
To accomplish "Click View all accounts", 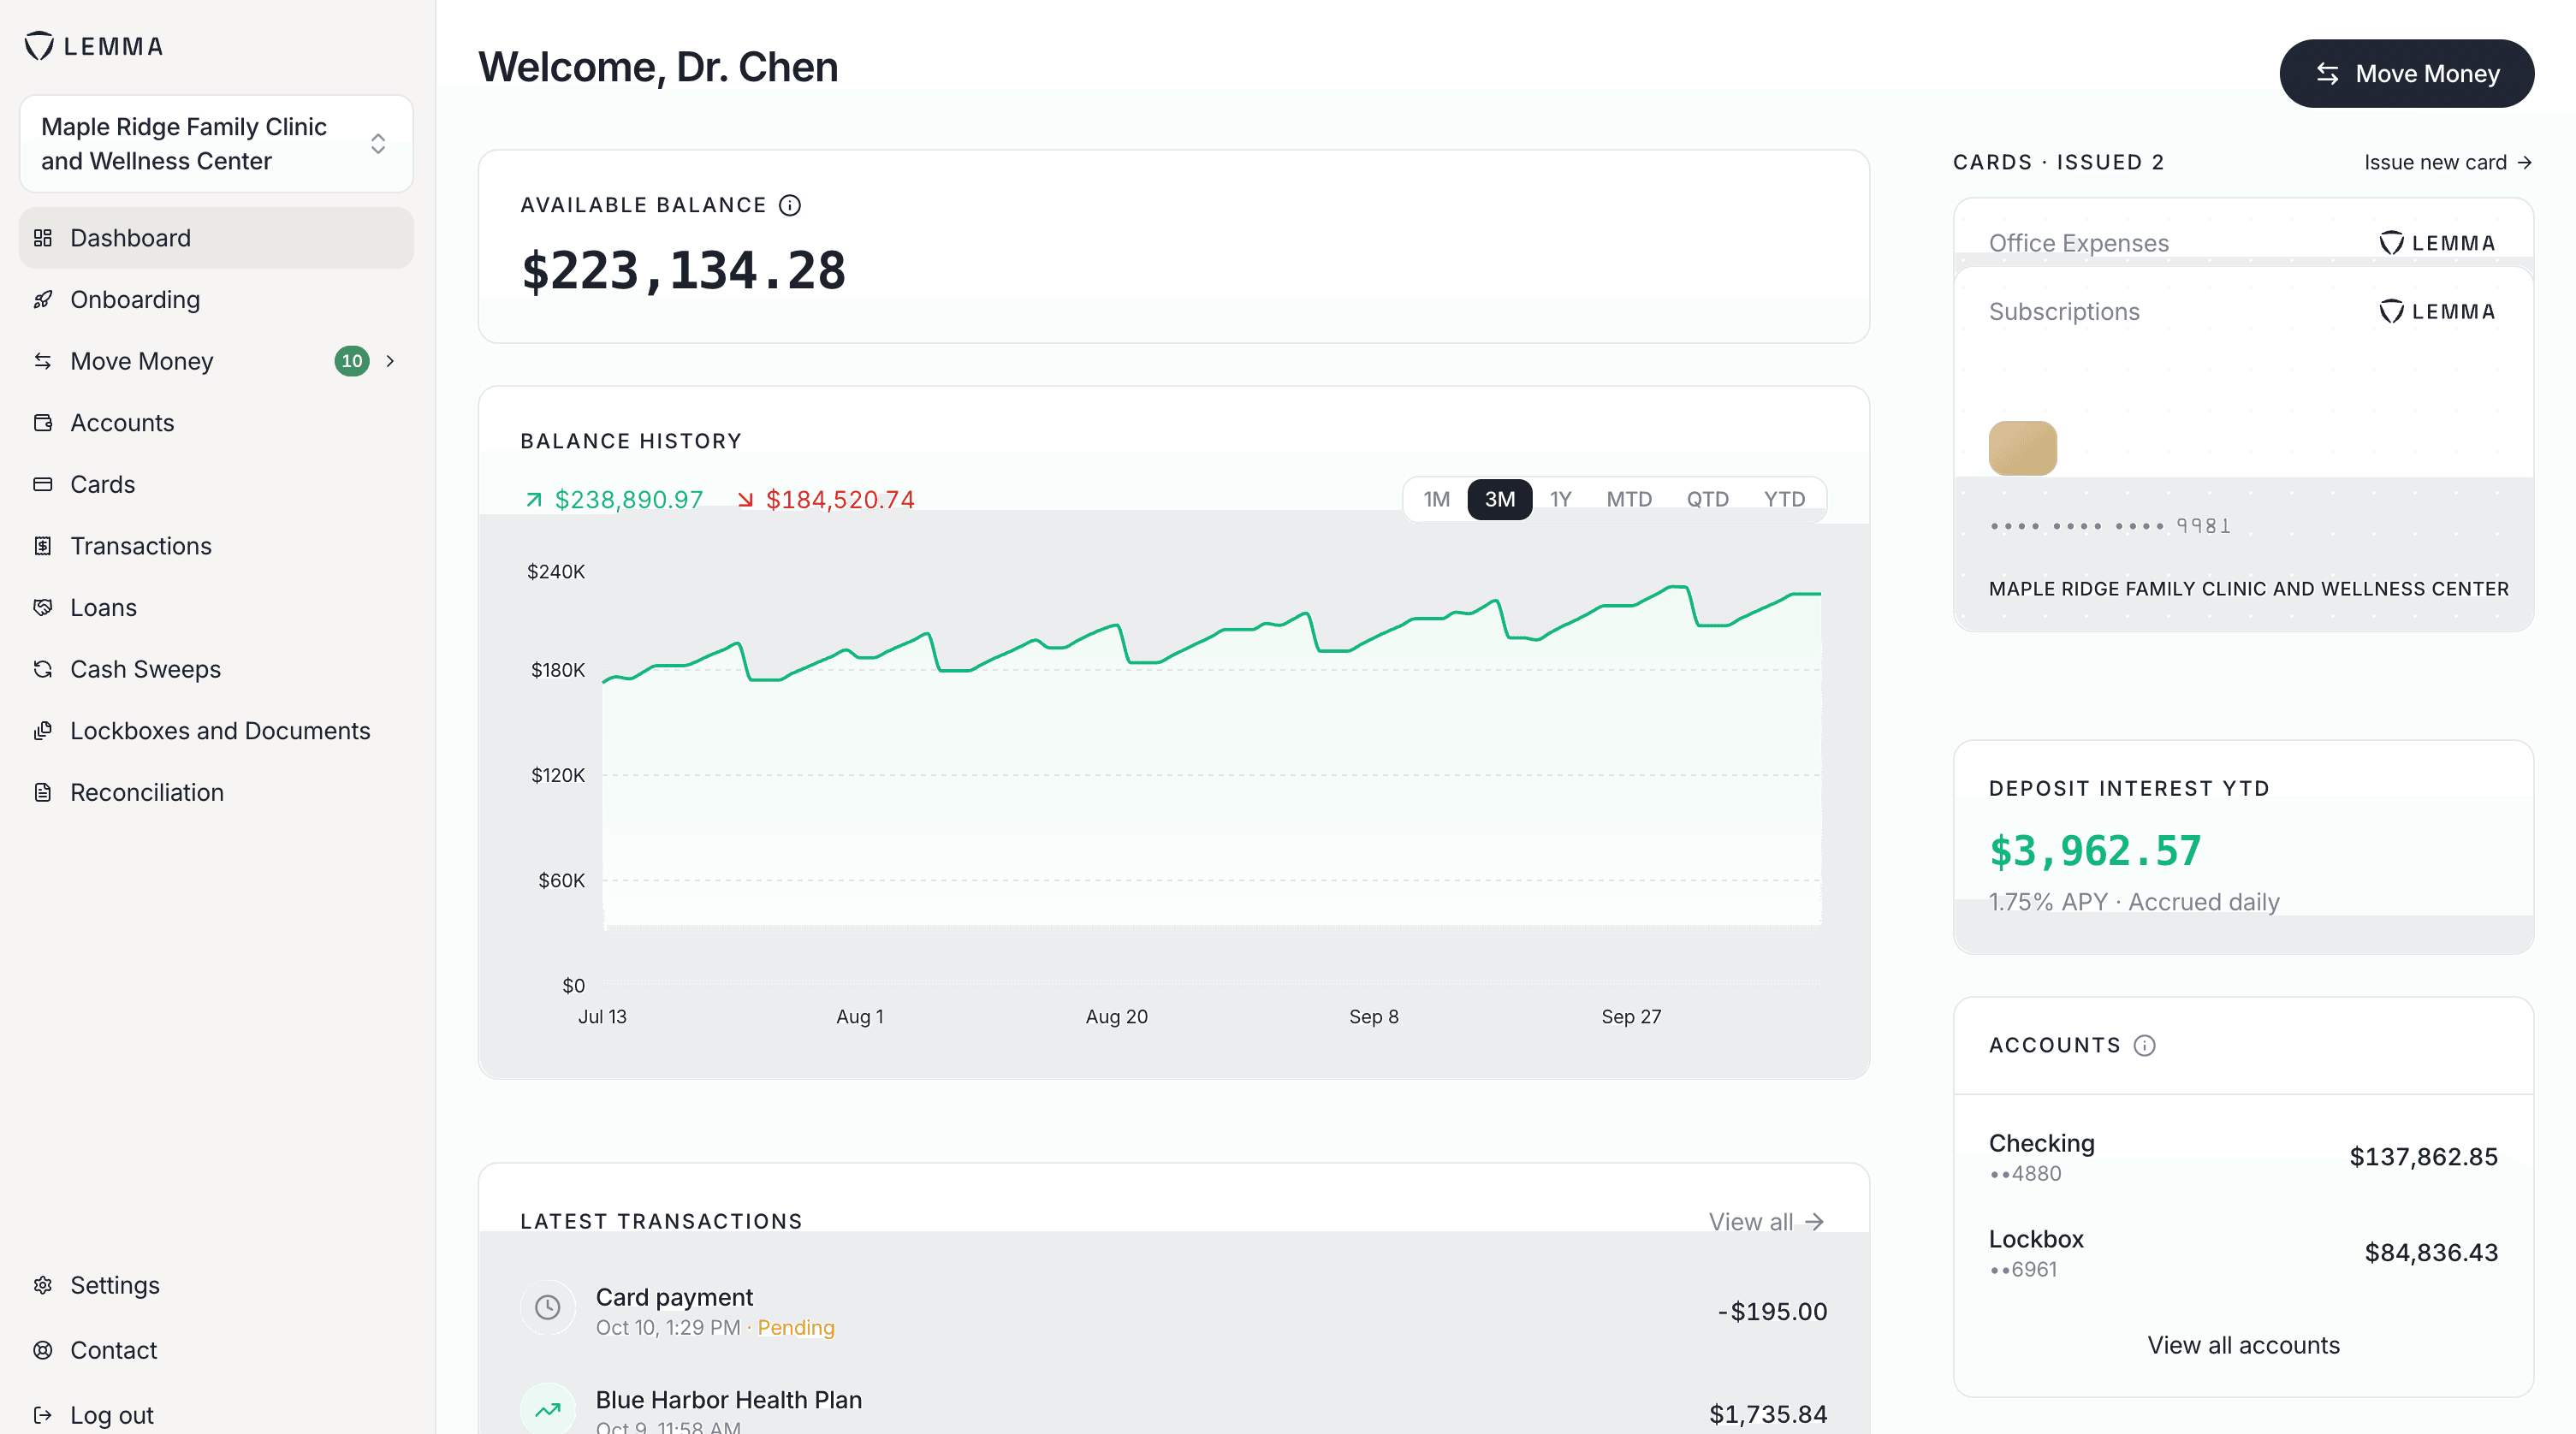I will [x=2243, y=1345].
